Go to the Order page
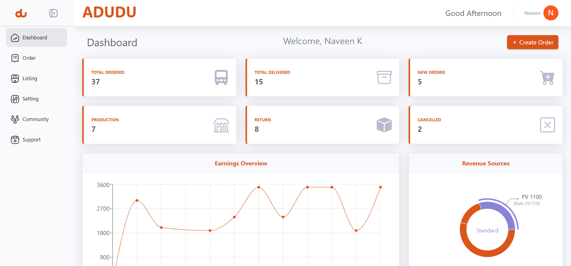 (x=29, y=58)
